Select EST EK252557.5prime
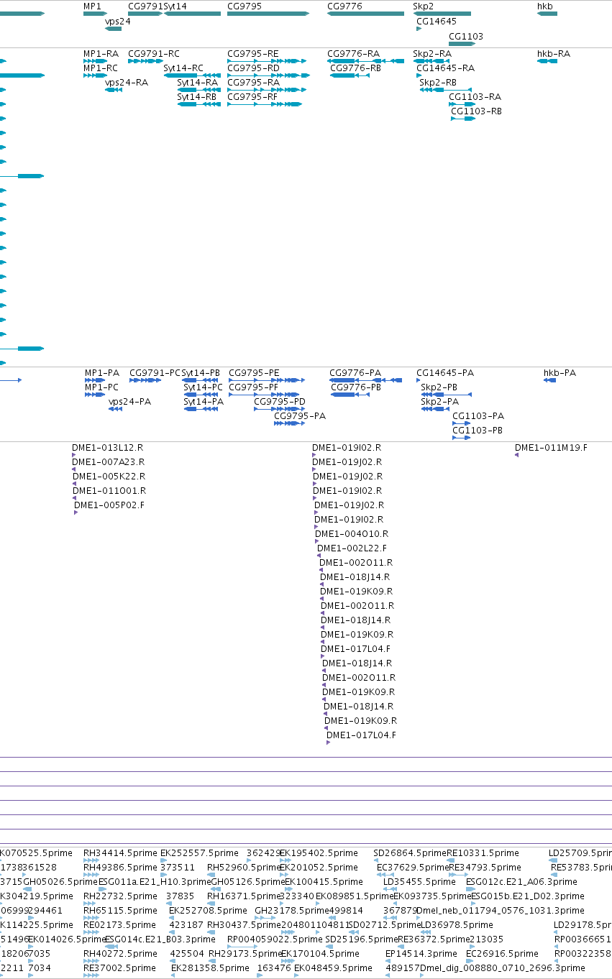Viewport: 612px width, 979px height. pos(198,853)
